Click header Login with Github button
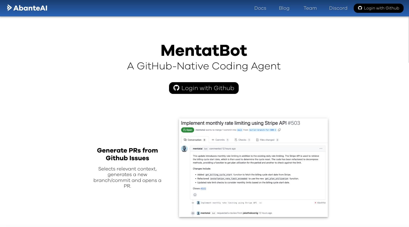Image resolution: width=409 pixels, height=227 pixels. pos(379,8)
